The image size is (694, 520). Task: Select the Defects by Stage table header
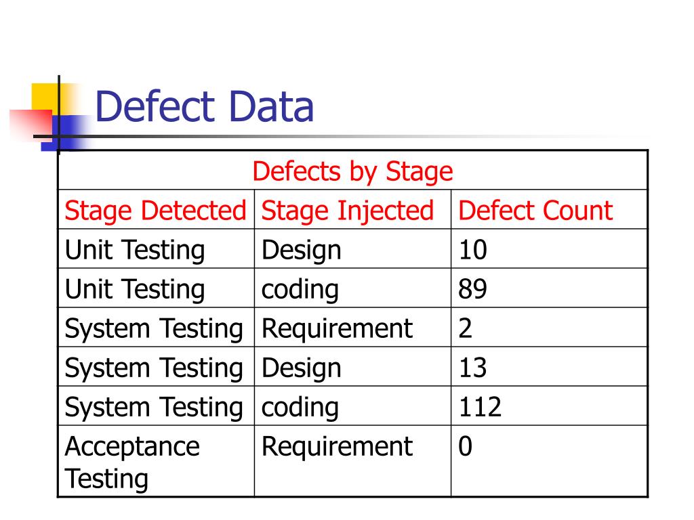(352, 171)
